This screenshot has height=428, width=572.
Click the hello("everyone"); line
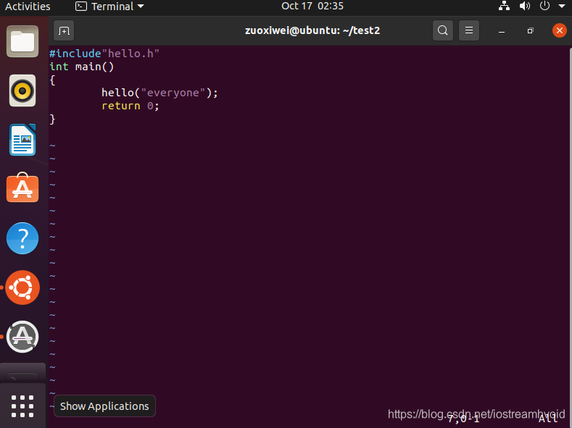159,93
